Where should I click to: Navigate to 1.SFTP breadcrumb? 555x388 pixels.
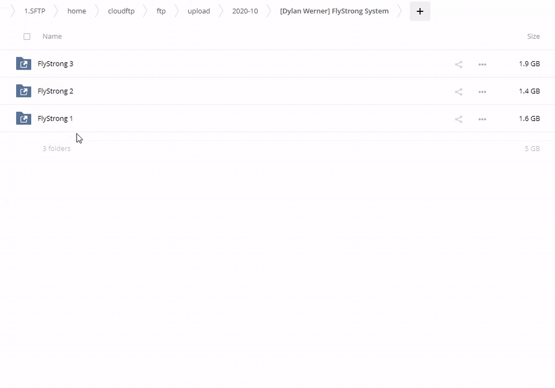point(35,11)
